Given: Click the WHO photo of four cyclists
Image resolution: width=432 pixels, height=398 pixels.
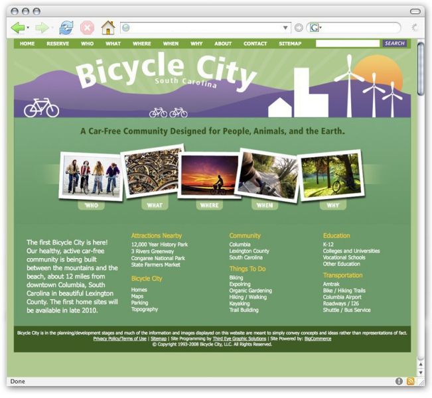Looking at the screenshot, I should [x=92, y=176].
